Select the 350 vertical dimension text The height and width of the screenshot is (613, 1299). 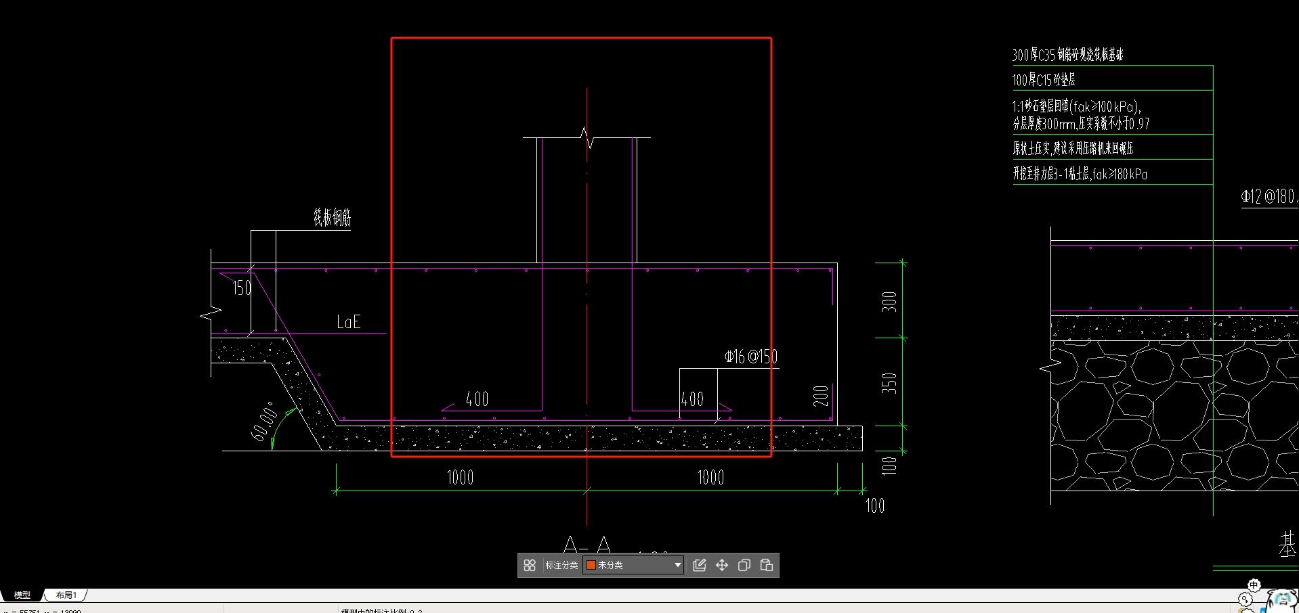[889, 383]
